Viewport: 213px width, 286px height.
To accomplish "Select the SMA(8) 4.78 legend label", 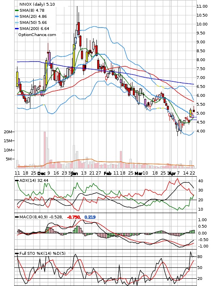I will coord(32,11).
